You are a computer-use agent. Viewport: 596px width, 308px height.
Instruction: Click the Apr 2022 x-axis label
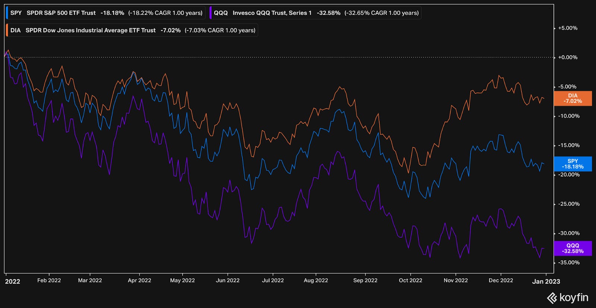[139, 280]
